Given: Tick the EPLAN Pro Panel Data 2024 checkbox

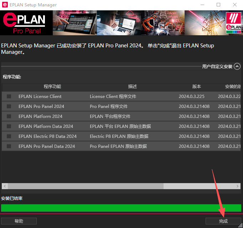Looking at the screenshot, I should 9,146.
